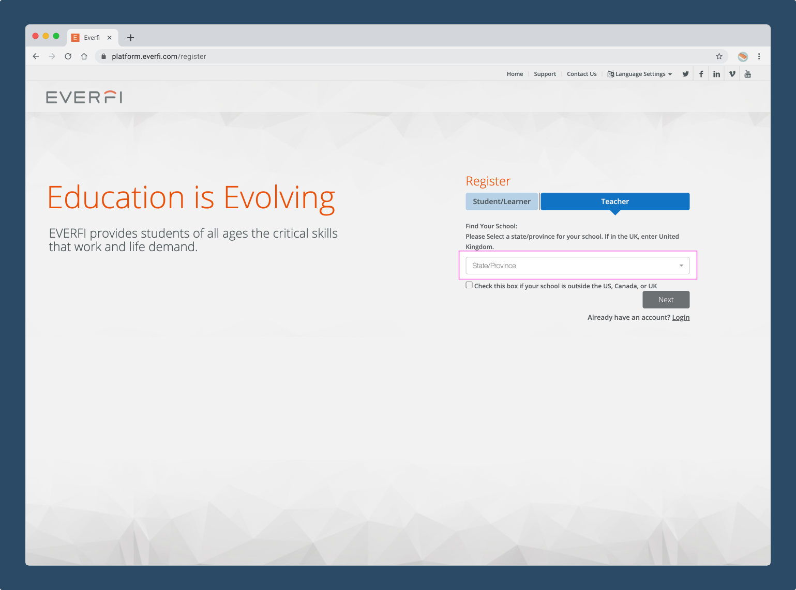Open State/Province dropdown

(577, 266)
